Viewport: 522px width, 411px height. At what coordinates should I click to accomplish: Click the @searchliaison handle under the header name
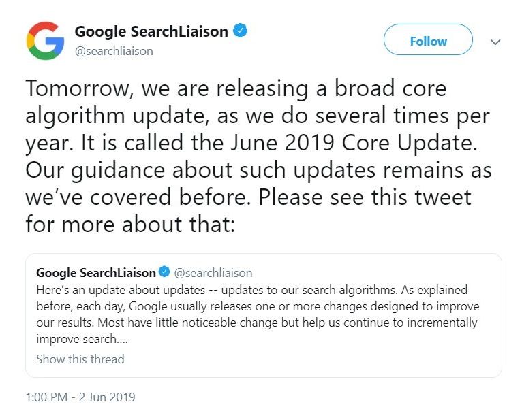point(113,51)
